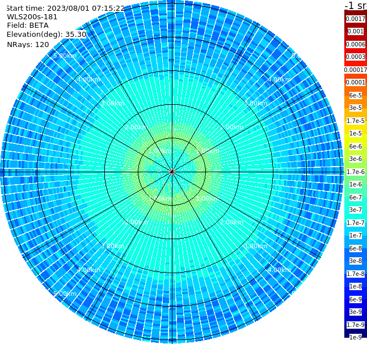Select the 3e-5 colorbar value
367x344 pixels.
(x=356, y=108)
